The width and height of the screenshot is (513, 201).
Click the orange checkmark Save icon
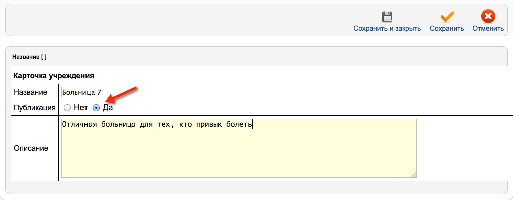pyautogui.click(x=447, y=17)
